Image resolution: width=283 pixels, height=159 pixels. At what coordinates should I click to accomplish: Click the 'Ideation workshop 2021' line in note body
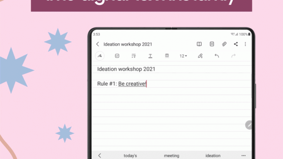click(x=126, y=69)
